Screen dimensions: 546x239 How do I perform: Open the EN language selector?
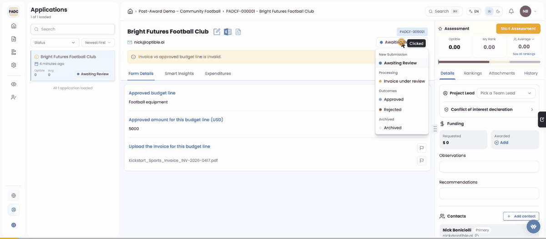pyautogui.click(x=474, y=11)
